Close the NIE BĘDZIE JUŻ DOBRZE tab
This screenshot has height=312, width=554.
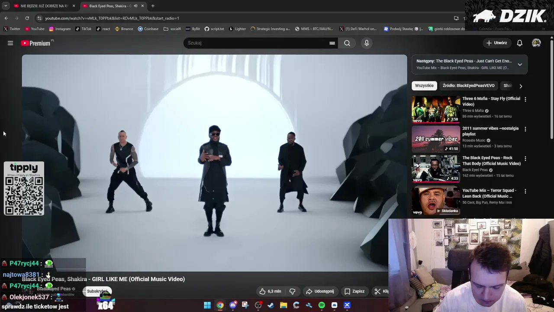(74, 6)
